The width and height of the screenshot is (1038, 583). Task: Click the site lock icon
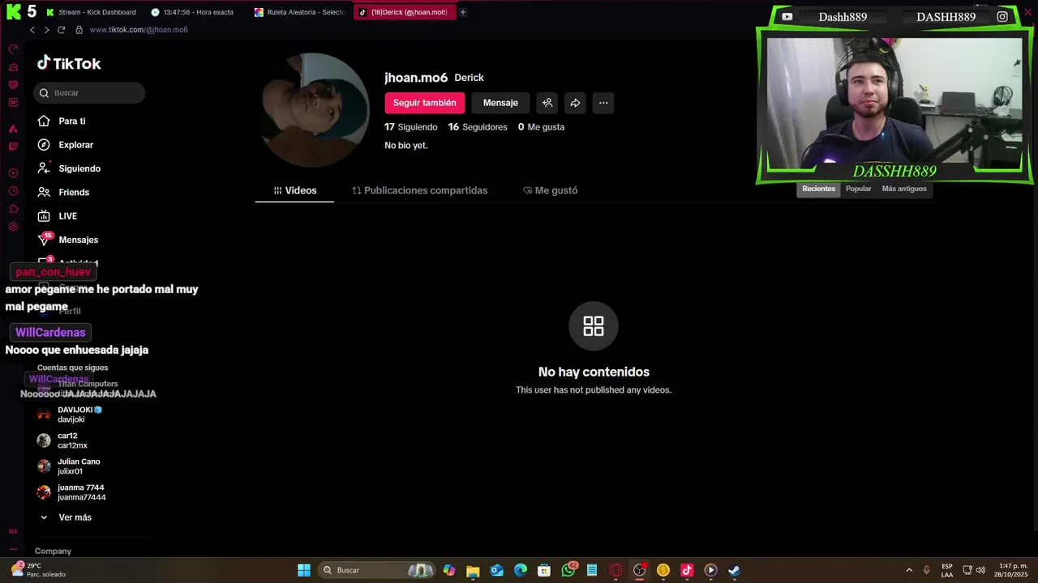point(79,30)
